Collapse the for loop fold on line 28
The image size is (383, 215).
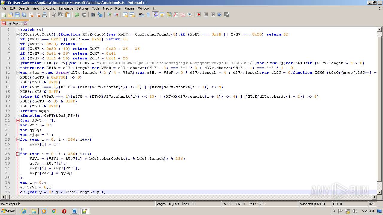[x=18, y=154]
